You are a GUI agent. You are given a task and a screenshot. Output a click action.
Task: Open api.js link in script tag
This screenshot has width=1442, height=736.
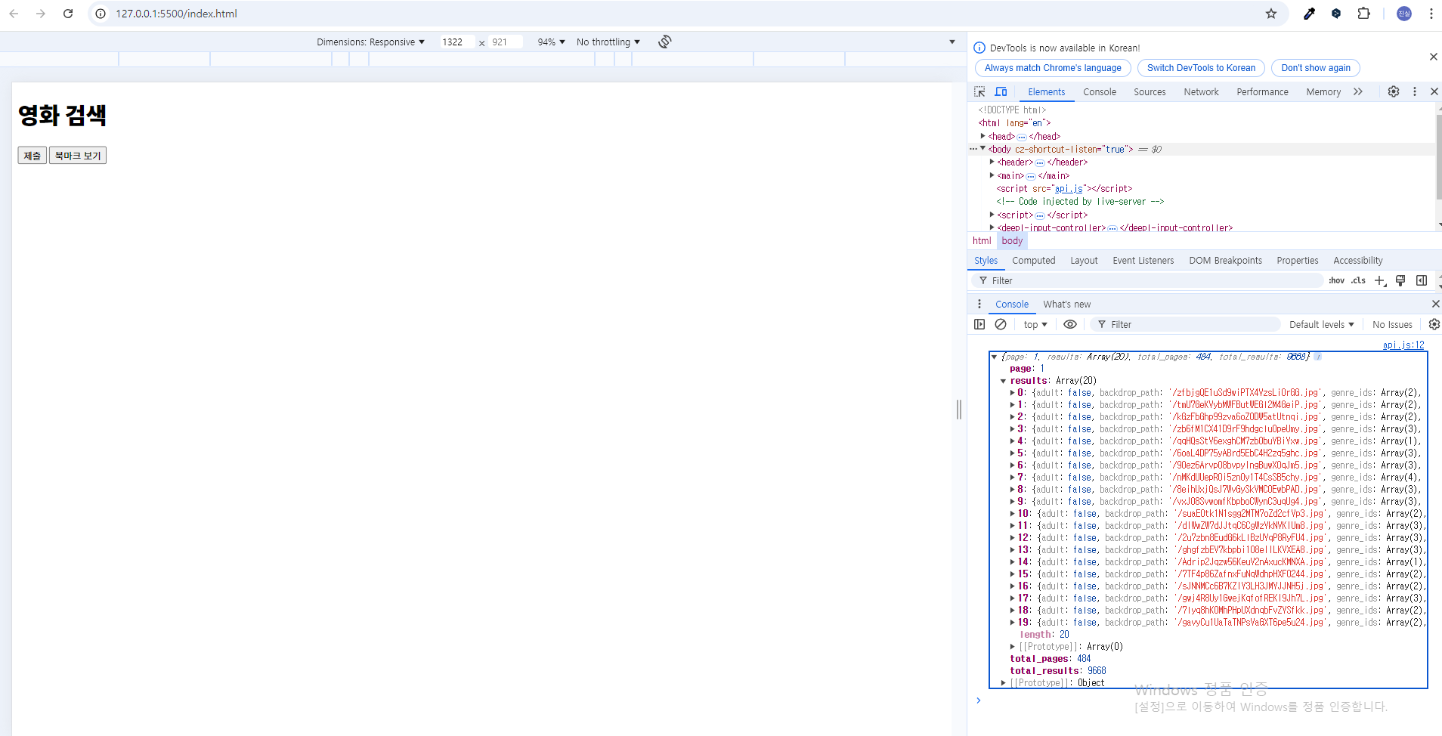1069,189
